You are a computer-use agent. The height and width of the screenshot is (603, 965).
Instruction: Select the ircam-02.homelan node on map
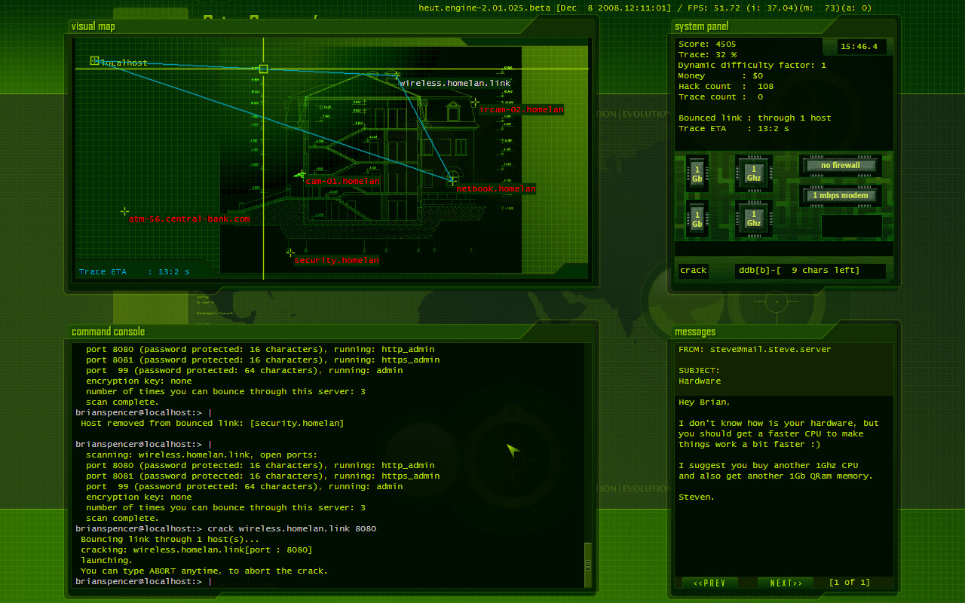point(475,102)
